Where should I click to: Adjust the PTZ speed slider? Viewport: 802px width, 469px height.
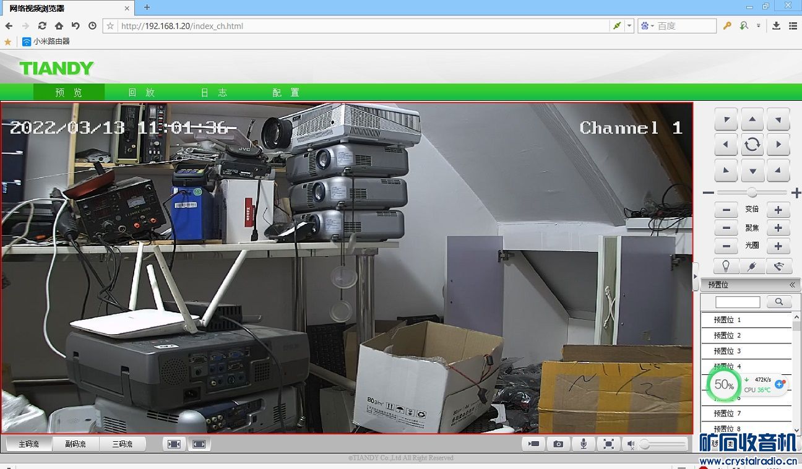pos(752,192)
